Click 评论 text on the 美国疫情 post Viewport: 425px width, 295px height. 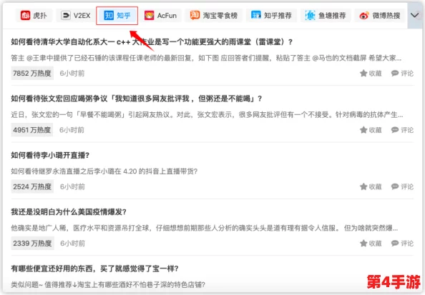pos(407,244)
